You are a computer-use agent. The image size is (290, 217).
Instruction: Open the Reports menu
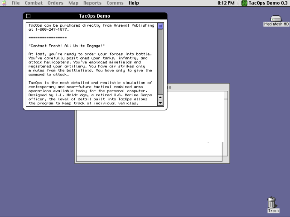[x=92, y=3]
